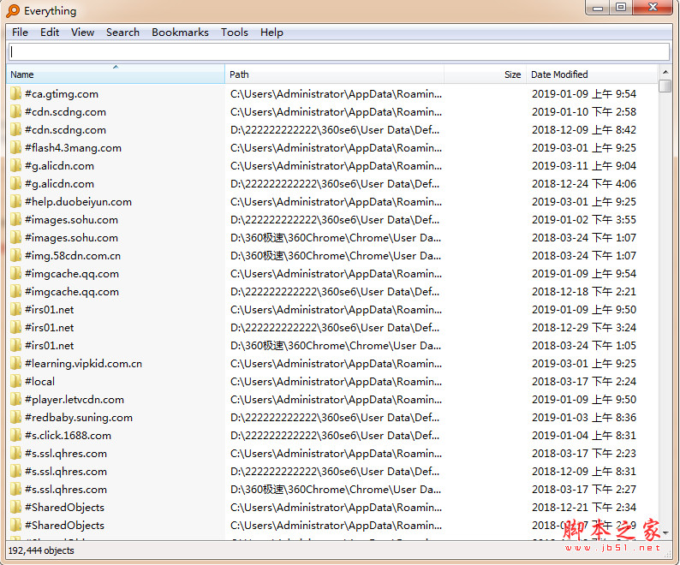Click the scrollbar up arrow
Screen dimensions: 680x565
pyautogui.click(x=665, y=72)
